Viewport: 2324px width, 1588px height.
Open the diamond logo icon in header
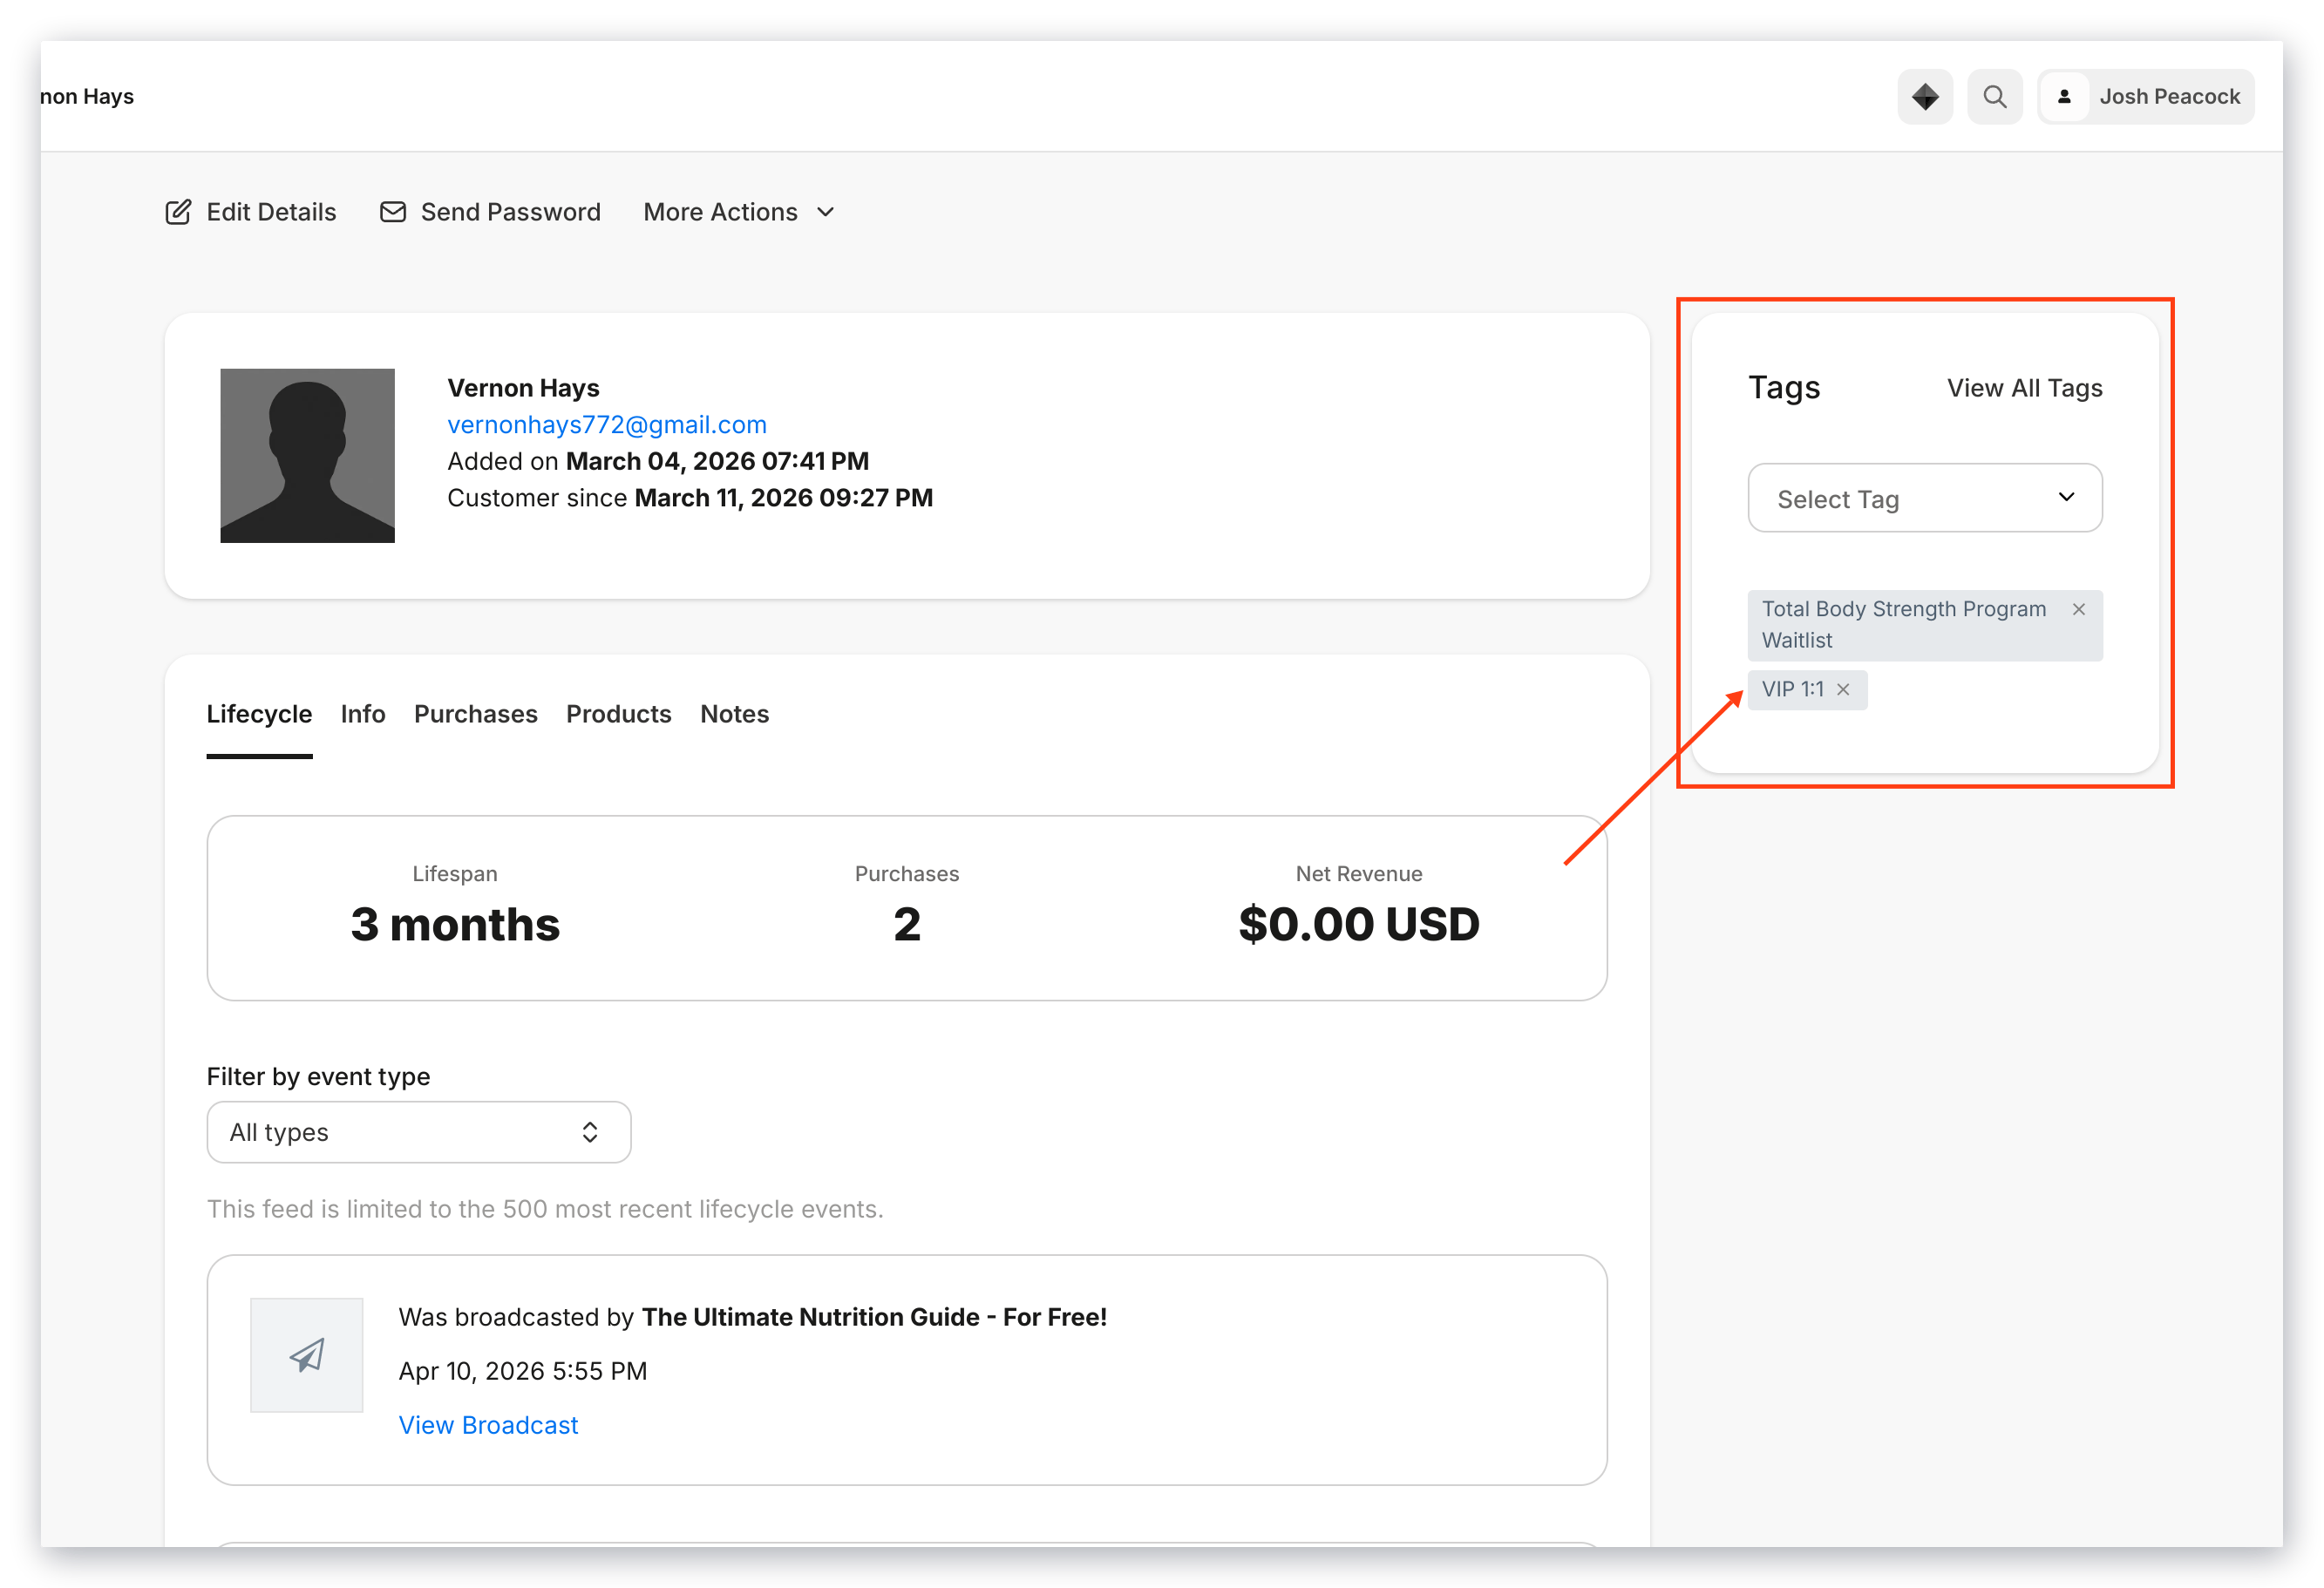point(1925,97)
